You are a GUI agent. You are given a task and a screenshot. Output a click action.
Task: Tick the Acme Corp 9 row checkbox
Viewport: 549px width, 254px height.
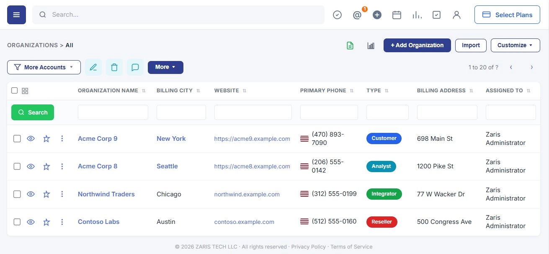pyautogui.click(x=17, y=139)
